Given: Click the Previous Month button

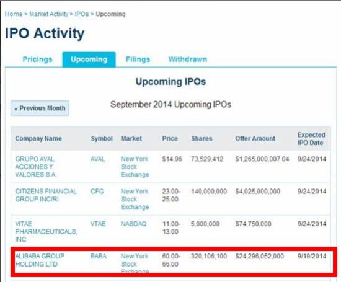Looking at the screenshot, I should click(x=40, y=108).
